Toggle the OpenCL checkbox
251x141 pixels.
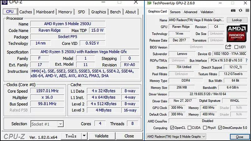[x=172, y=128]
